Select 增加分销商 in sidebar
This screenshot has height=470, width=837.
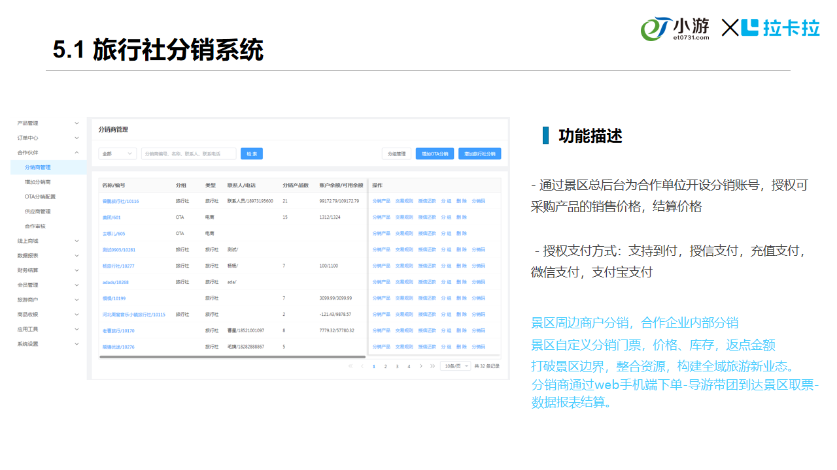[38, 182]
